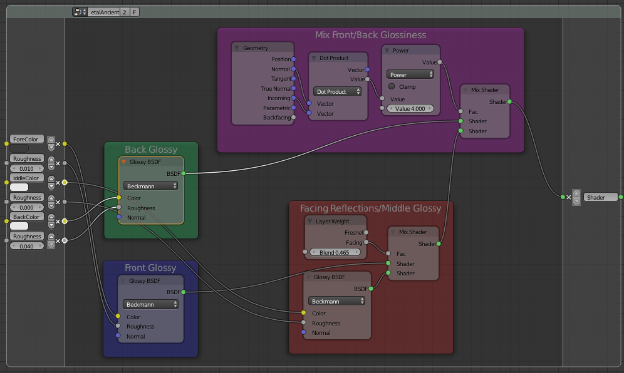Remove the BackColor input socket via X
The width and height of the screenshot is (624, 373).
58,222
